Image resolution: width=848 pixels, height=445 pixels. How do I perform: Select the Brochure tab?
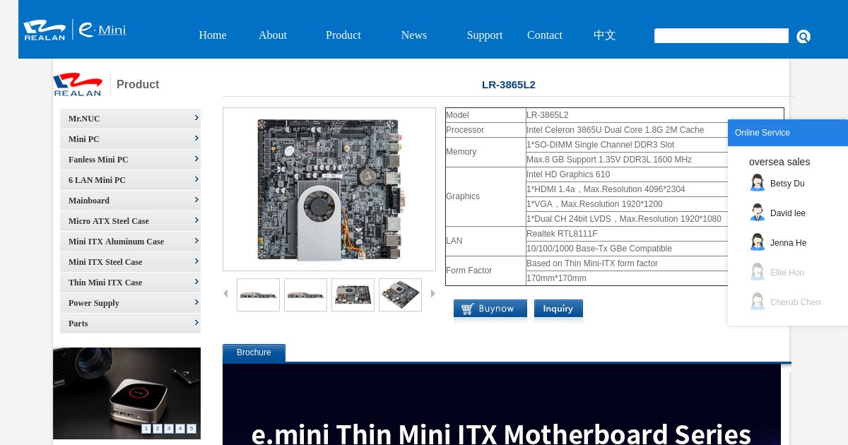254,352
